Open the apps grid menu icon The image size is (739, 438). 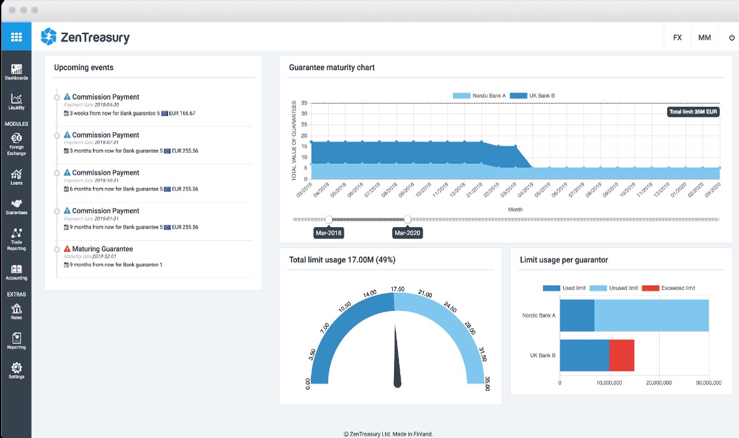click(16, 37)
